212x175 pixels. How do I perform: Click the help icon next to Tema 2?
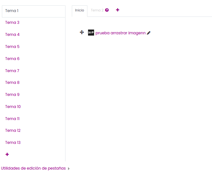click(107, 10)
